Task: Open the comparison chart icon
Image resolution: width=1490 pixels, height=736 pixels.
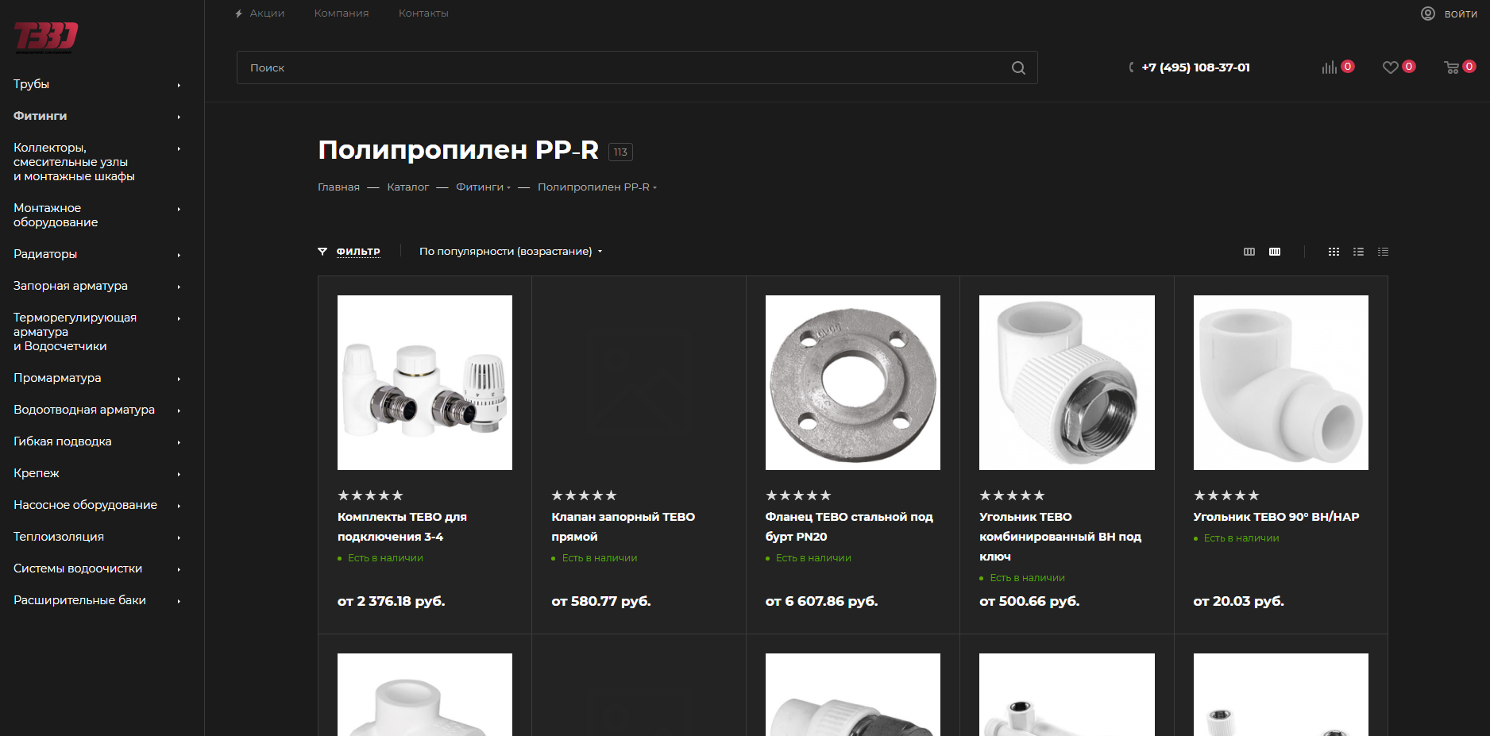Action: click(1329, 67)
